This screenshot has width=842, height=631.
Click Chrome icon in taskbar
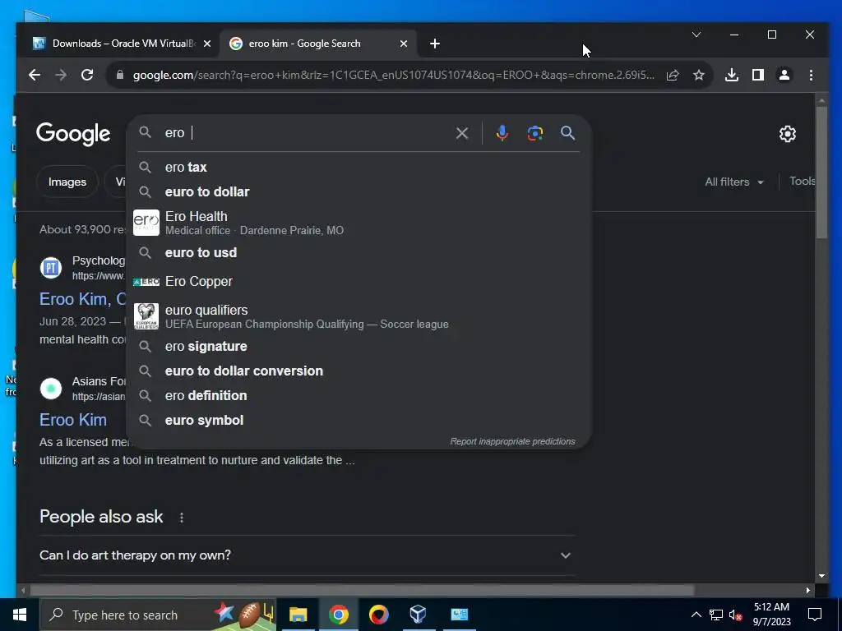tap(338, 615)
